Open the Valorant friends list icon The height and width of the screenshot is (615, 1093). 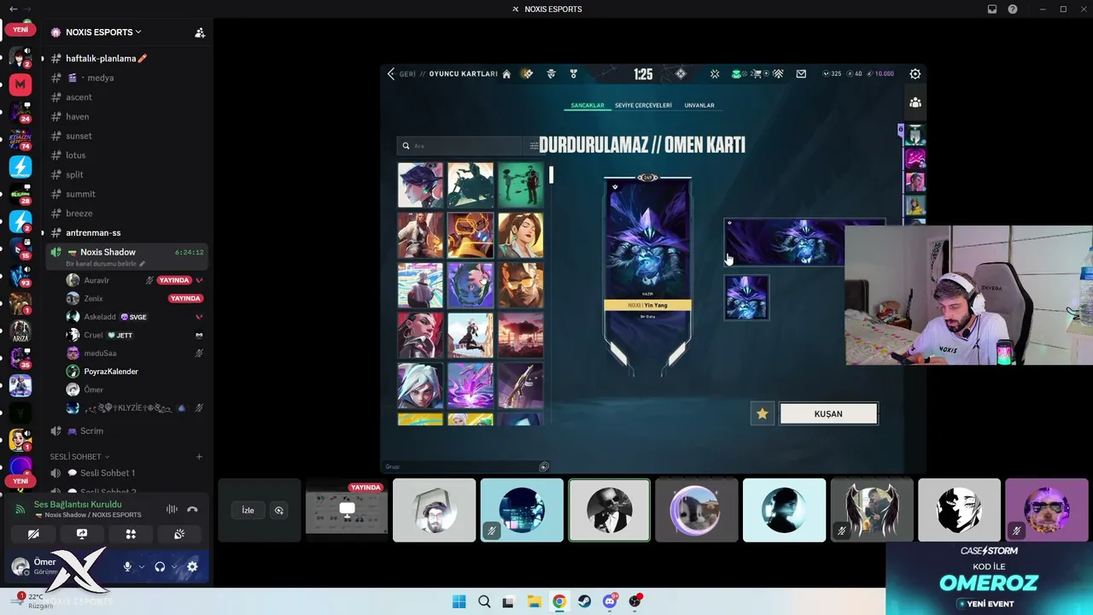[x=915, y=102]
